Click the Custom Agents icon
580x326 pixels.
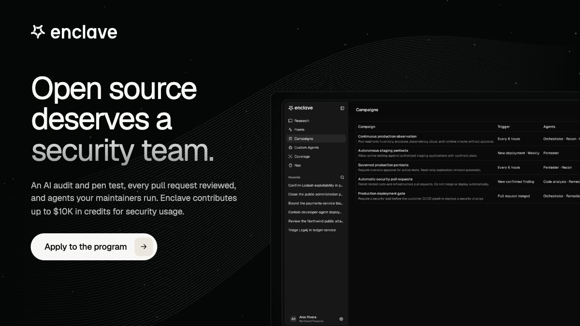pos(290,147)
